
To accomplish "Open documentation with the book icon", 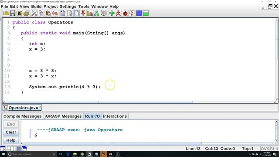I will pyautogui.click(x=104, y=14).
